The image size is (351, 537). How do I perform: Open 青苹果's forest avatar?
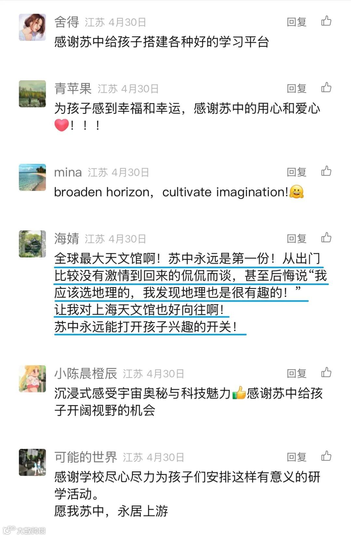coord(32,94)
